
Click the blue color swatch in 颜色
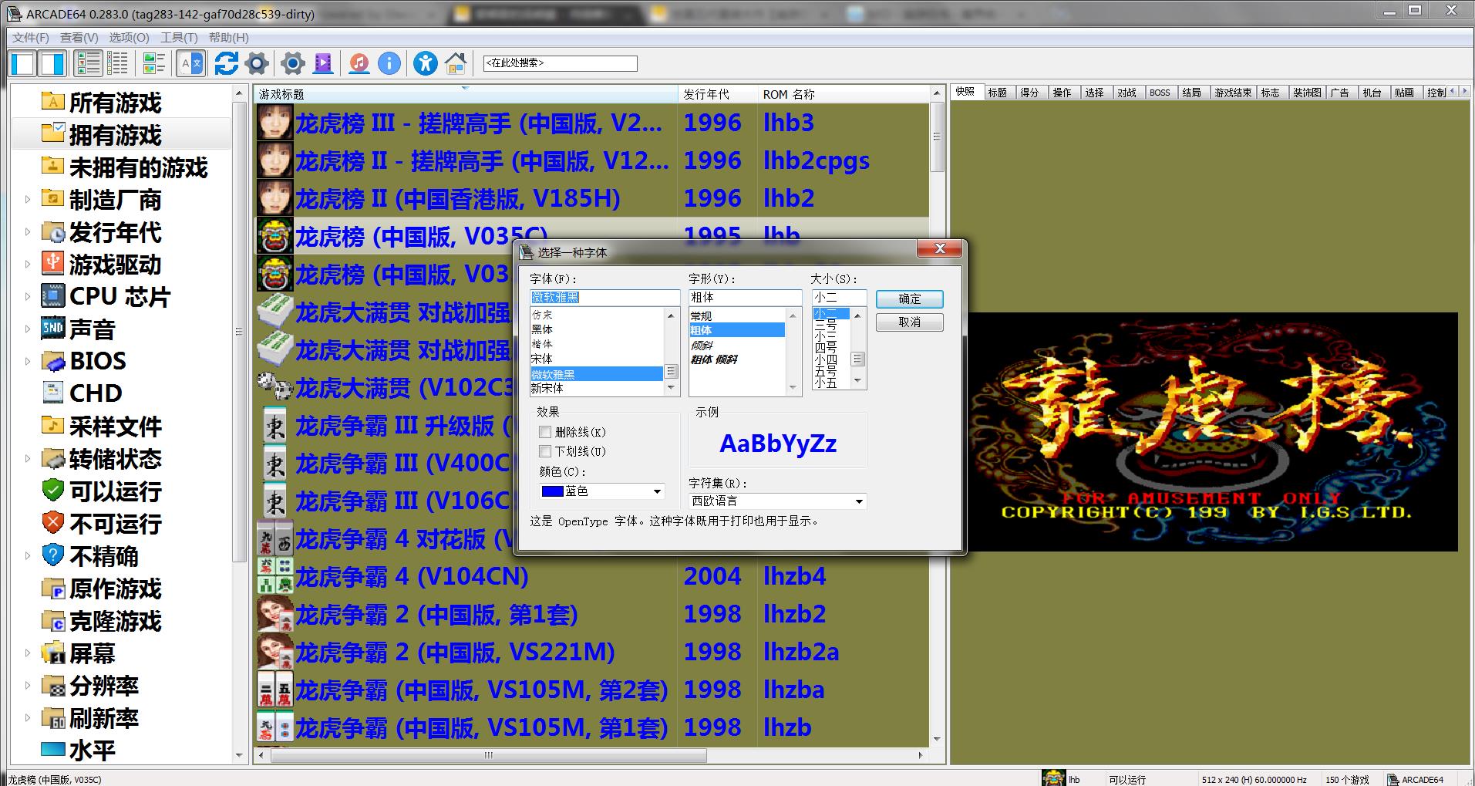pos(552,491)
